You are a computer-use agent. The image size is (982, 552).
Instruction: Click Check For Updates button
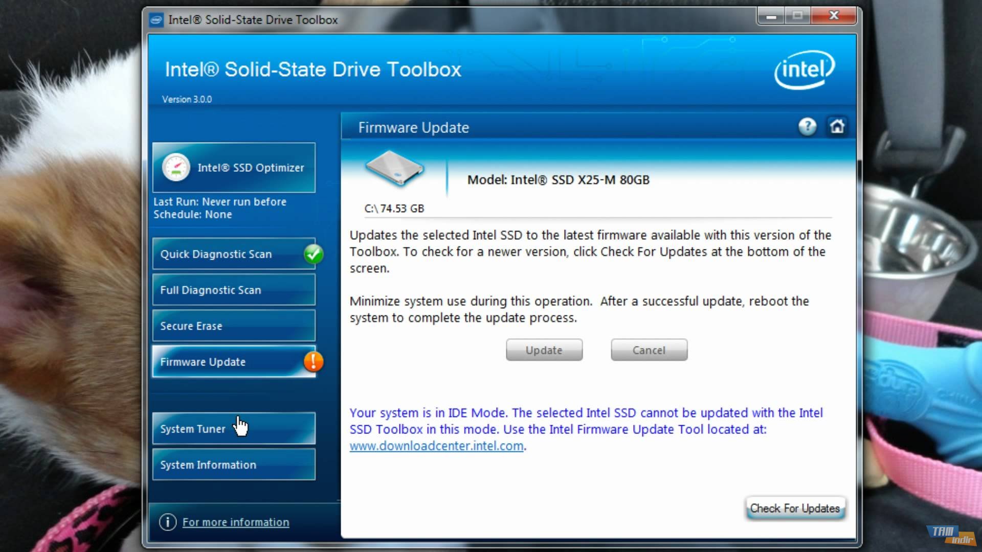(x=795, y=508)
